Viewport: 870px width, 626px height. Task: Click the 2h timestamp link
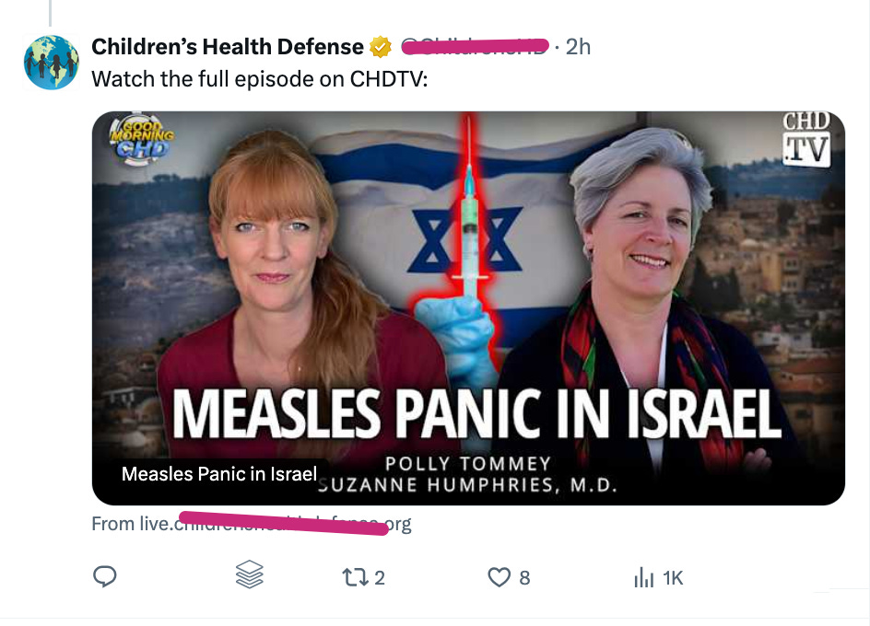pyautogui.click(x=577, y=46)
